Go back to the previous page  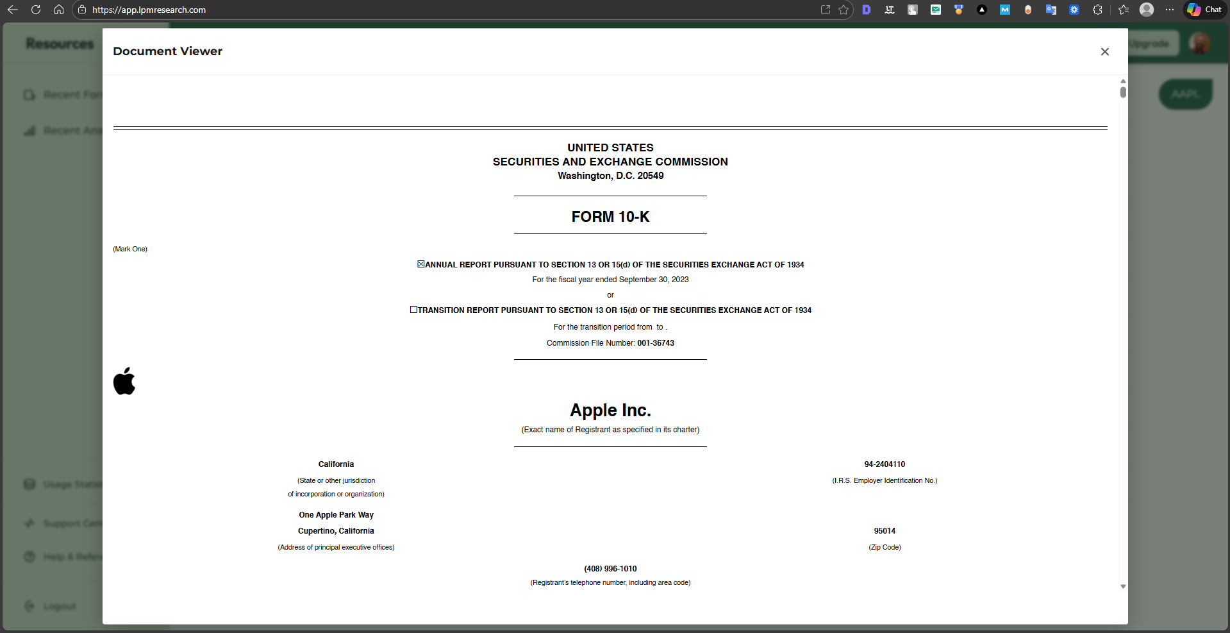(x=13, y=10)
